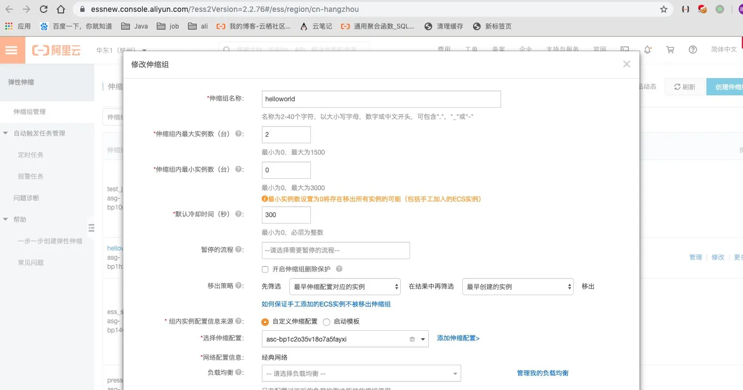The width and height of the screenshot is (743, 390).
Task: Open the hamburger menu beside Aliyun logo
Action: (12, 50)
